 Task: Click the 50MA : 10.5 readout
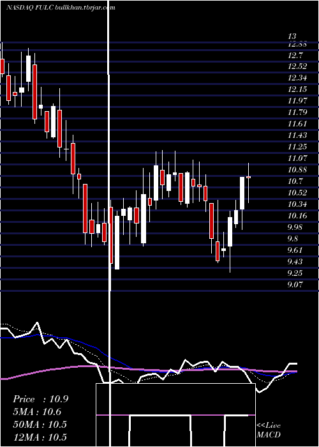click(x=40, y=424)
